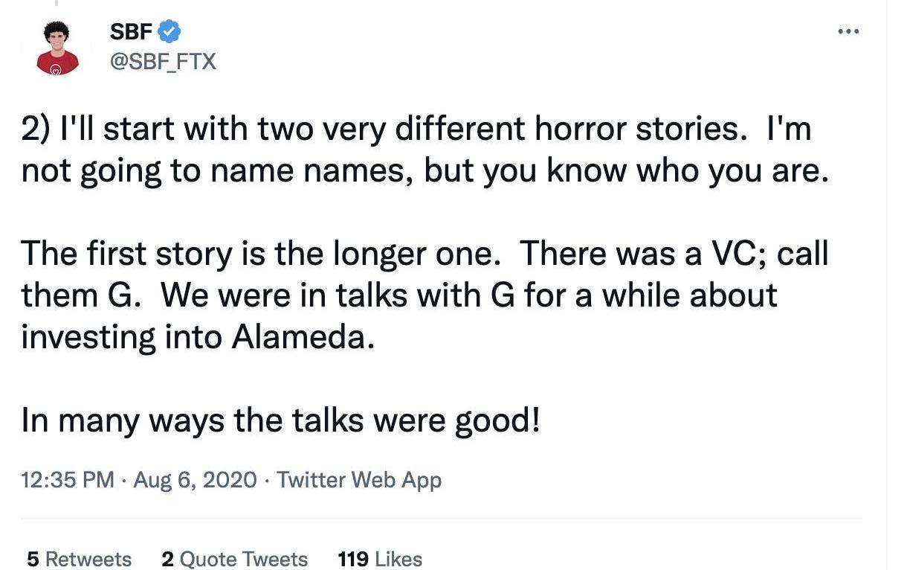The height and width of the screenshot is (570, 907).
Task: Click the line "In many ways the talks were good!"
Action: (x=280, y=421)
